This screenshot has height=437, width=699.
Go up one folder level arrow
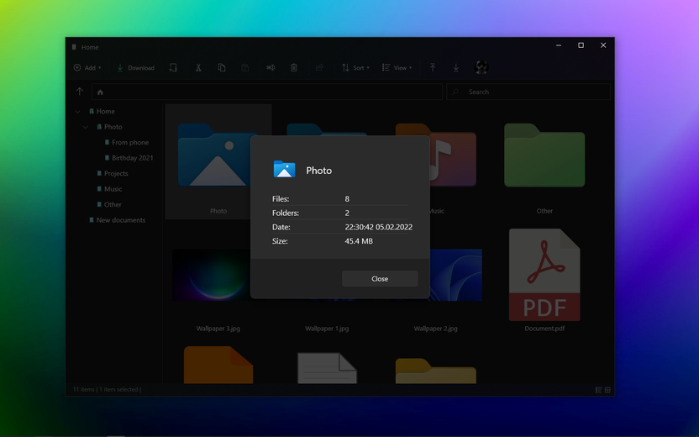79,92
